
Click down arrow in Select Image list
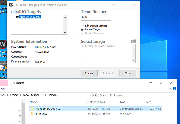coord(133,60)
